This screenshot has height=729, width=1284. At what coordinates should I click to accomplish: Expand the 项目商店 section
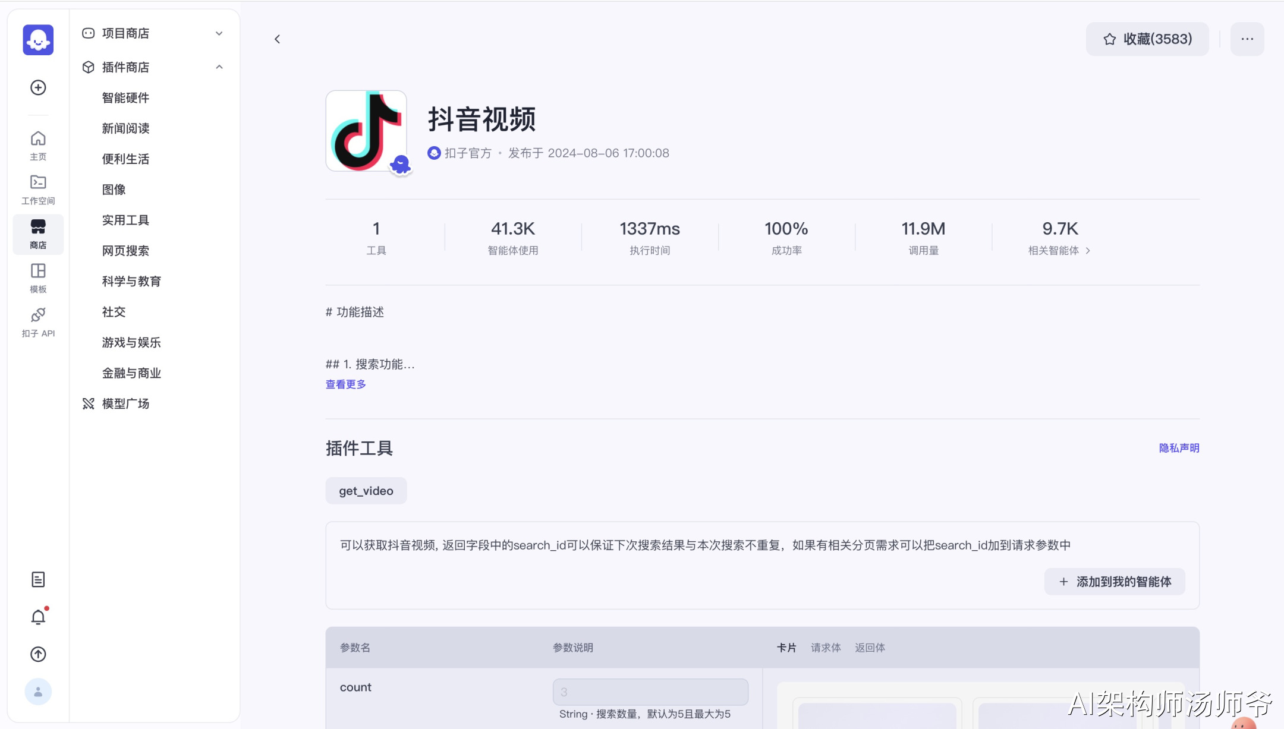coord(219,33)
